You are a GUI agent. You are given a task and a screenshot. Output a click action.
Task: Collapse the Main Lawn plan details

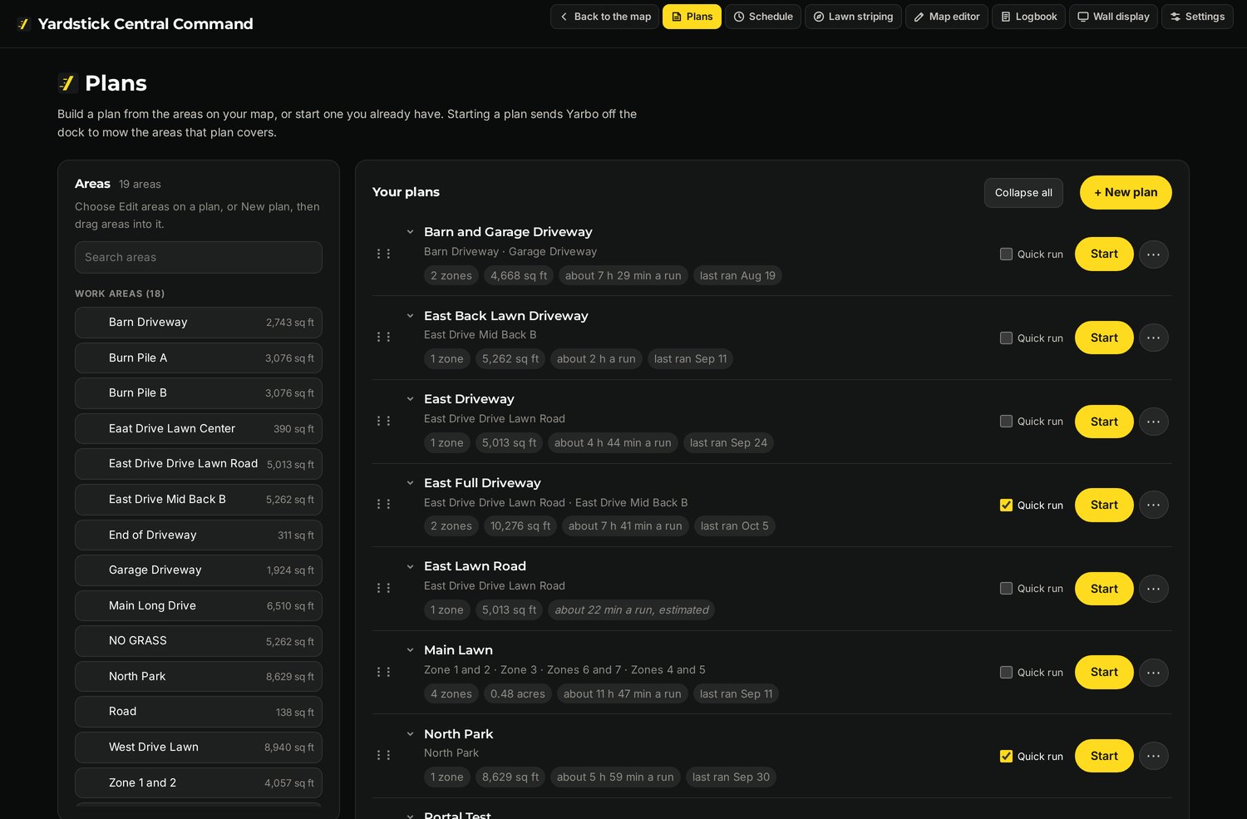coord(410,650)
